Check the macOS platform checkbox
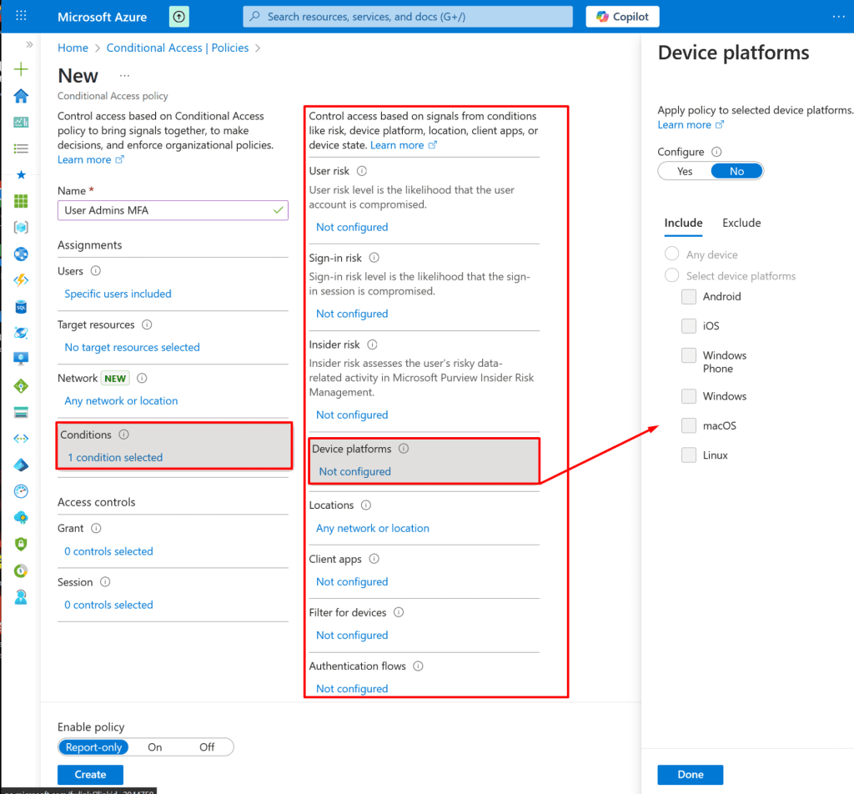The image size is (854, 794). (689, 425)
